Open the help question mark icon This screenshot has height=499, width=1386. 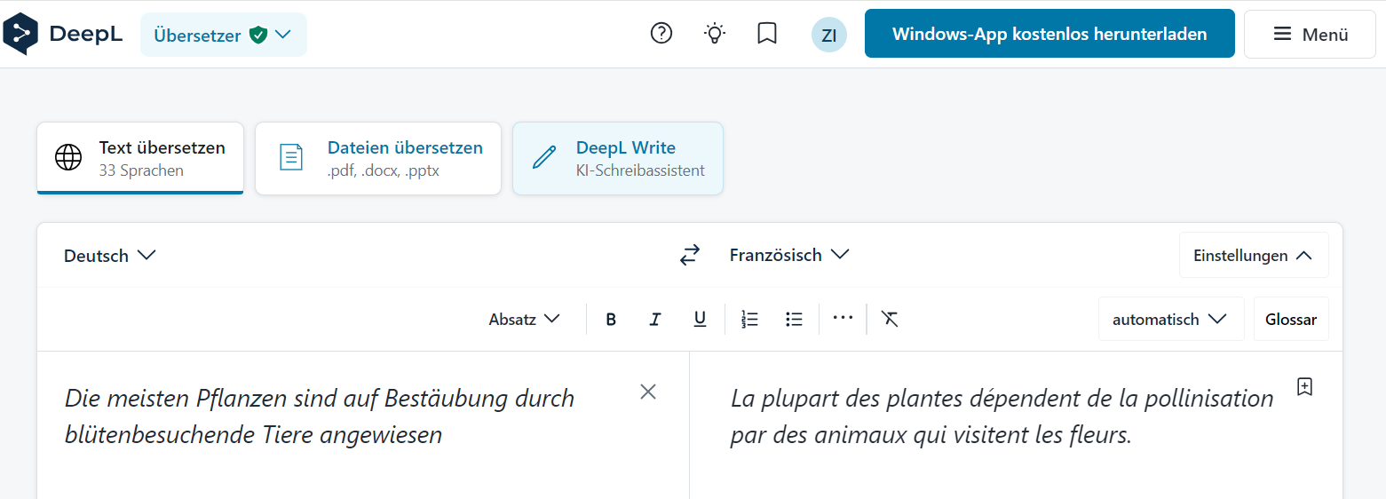coord(661,34)
